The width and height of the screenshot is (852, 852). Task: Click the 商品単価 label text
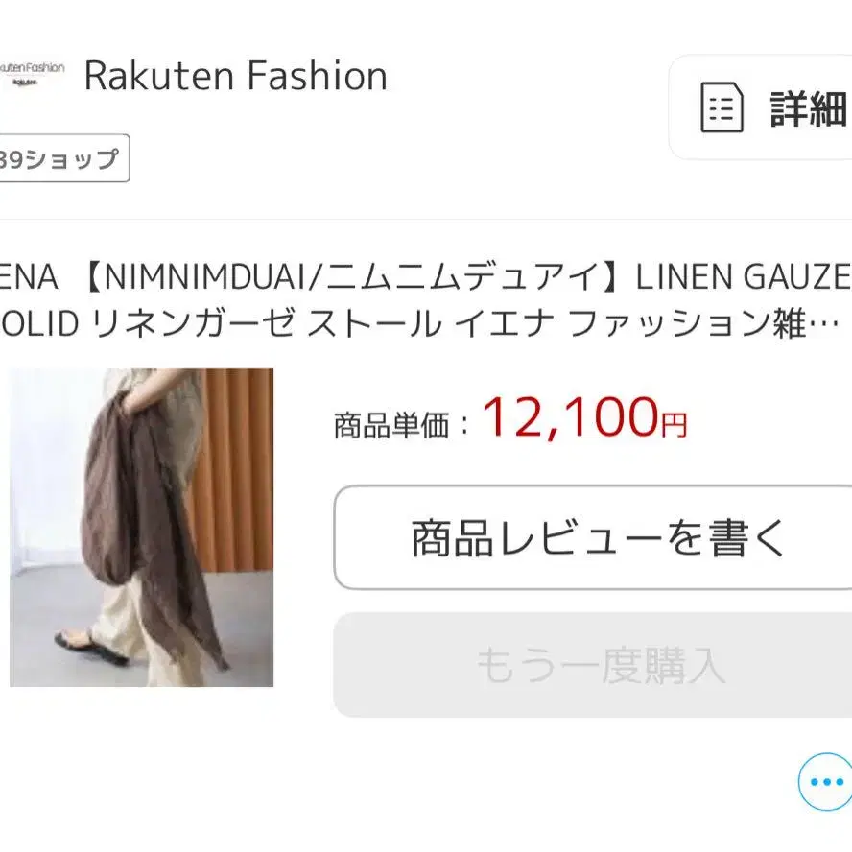click(x=391, y=425)
